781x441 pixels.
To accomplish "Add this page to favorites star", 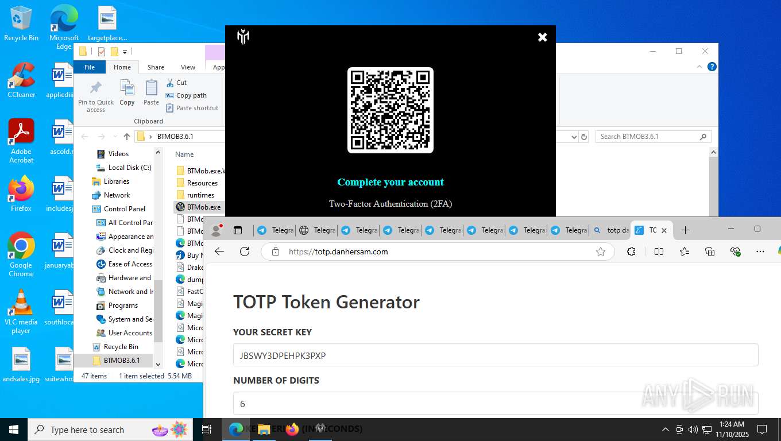I will click(601, 252).
